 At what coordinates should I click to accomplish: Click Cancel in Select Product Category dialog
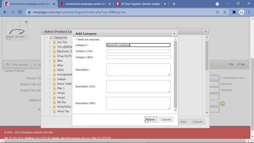coord(197,122)
